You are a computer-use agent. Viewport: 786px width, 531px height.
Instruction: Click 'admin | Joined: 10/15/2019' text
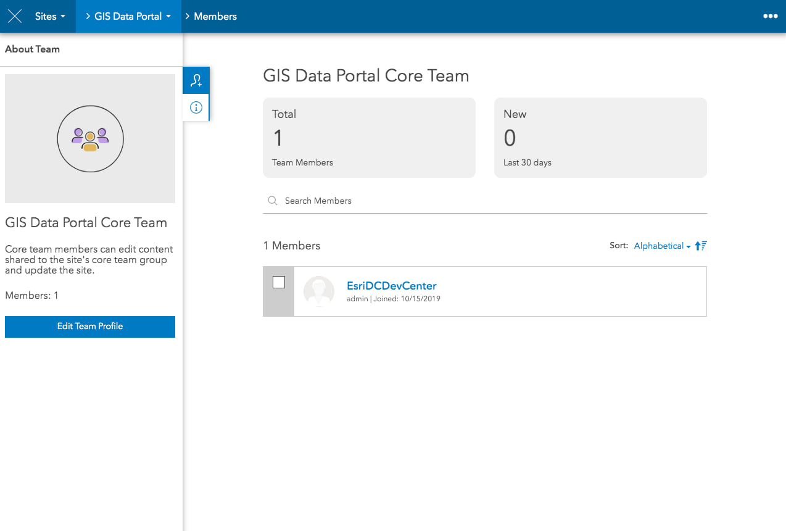(394, 299)
